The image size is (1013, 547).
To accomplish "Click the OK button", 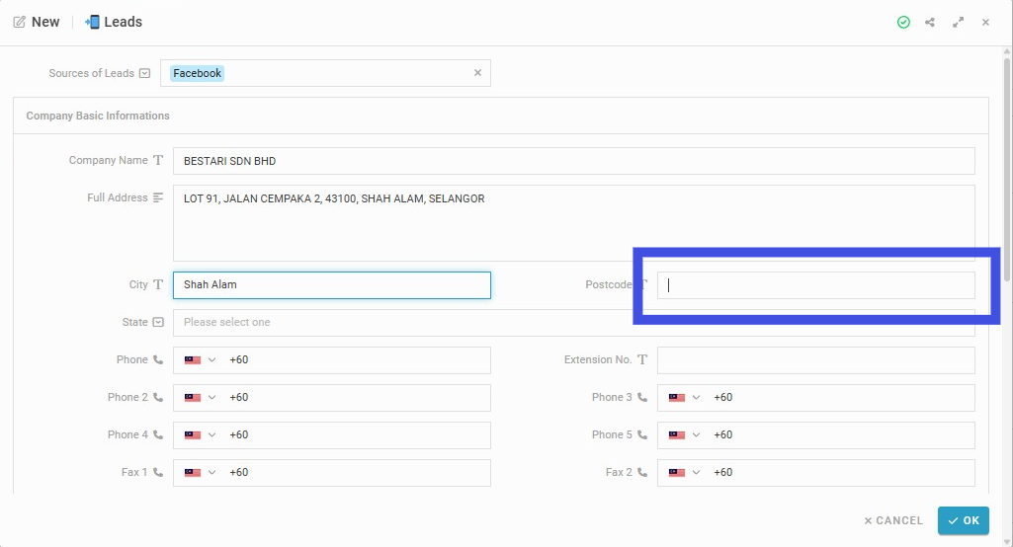I will (964, 520).
